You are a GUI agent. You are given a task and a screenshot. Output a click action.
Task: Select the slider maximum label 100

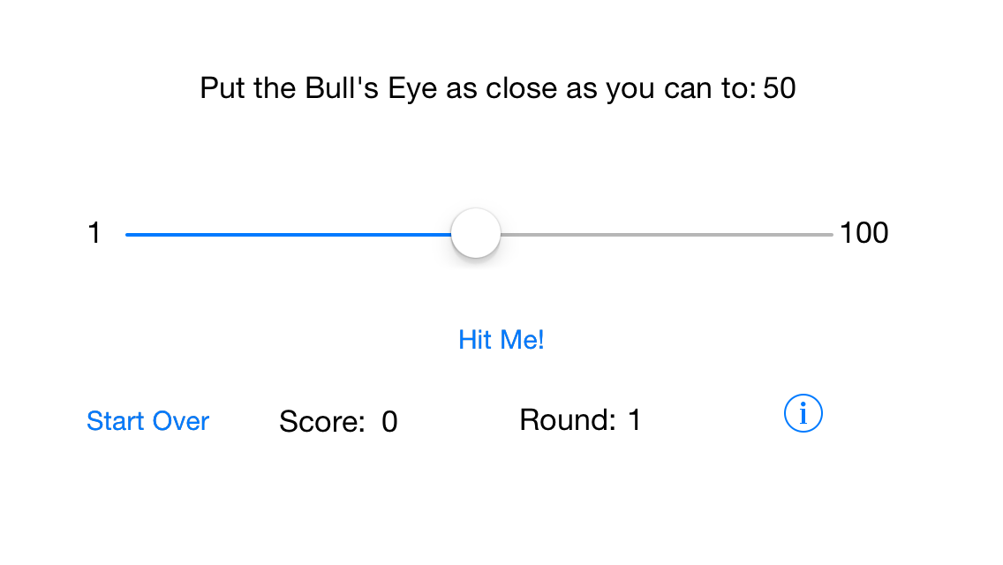pos(863,233)
